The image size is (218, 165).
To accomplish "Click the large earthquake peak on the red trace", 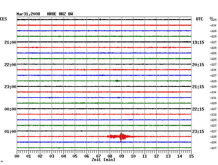I will coord(121,137).
